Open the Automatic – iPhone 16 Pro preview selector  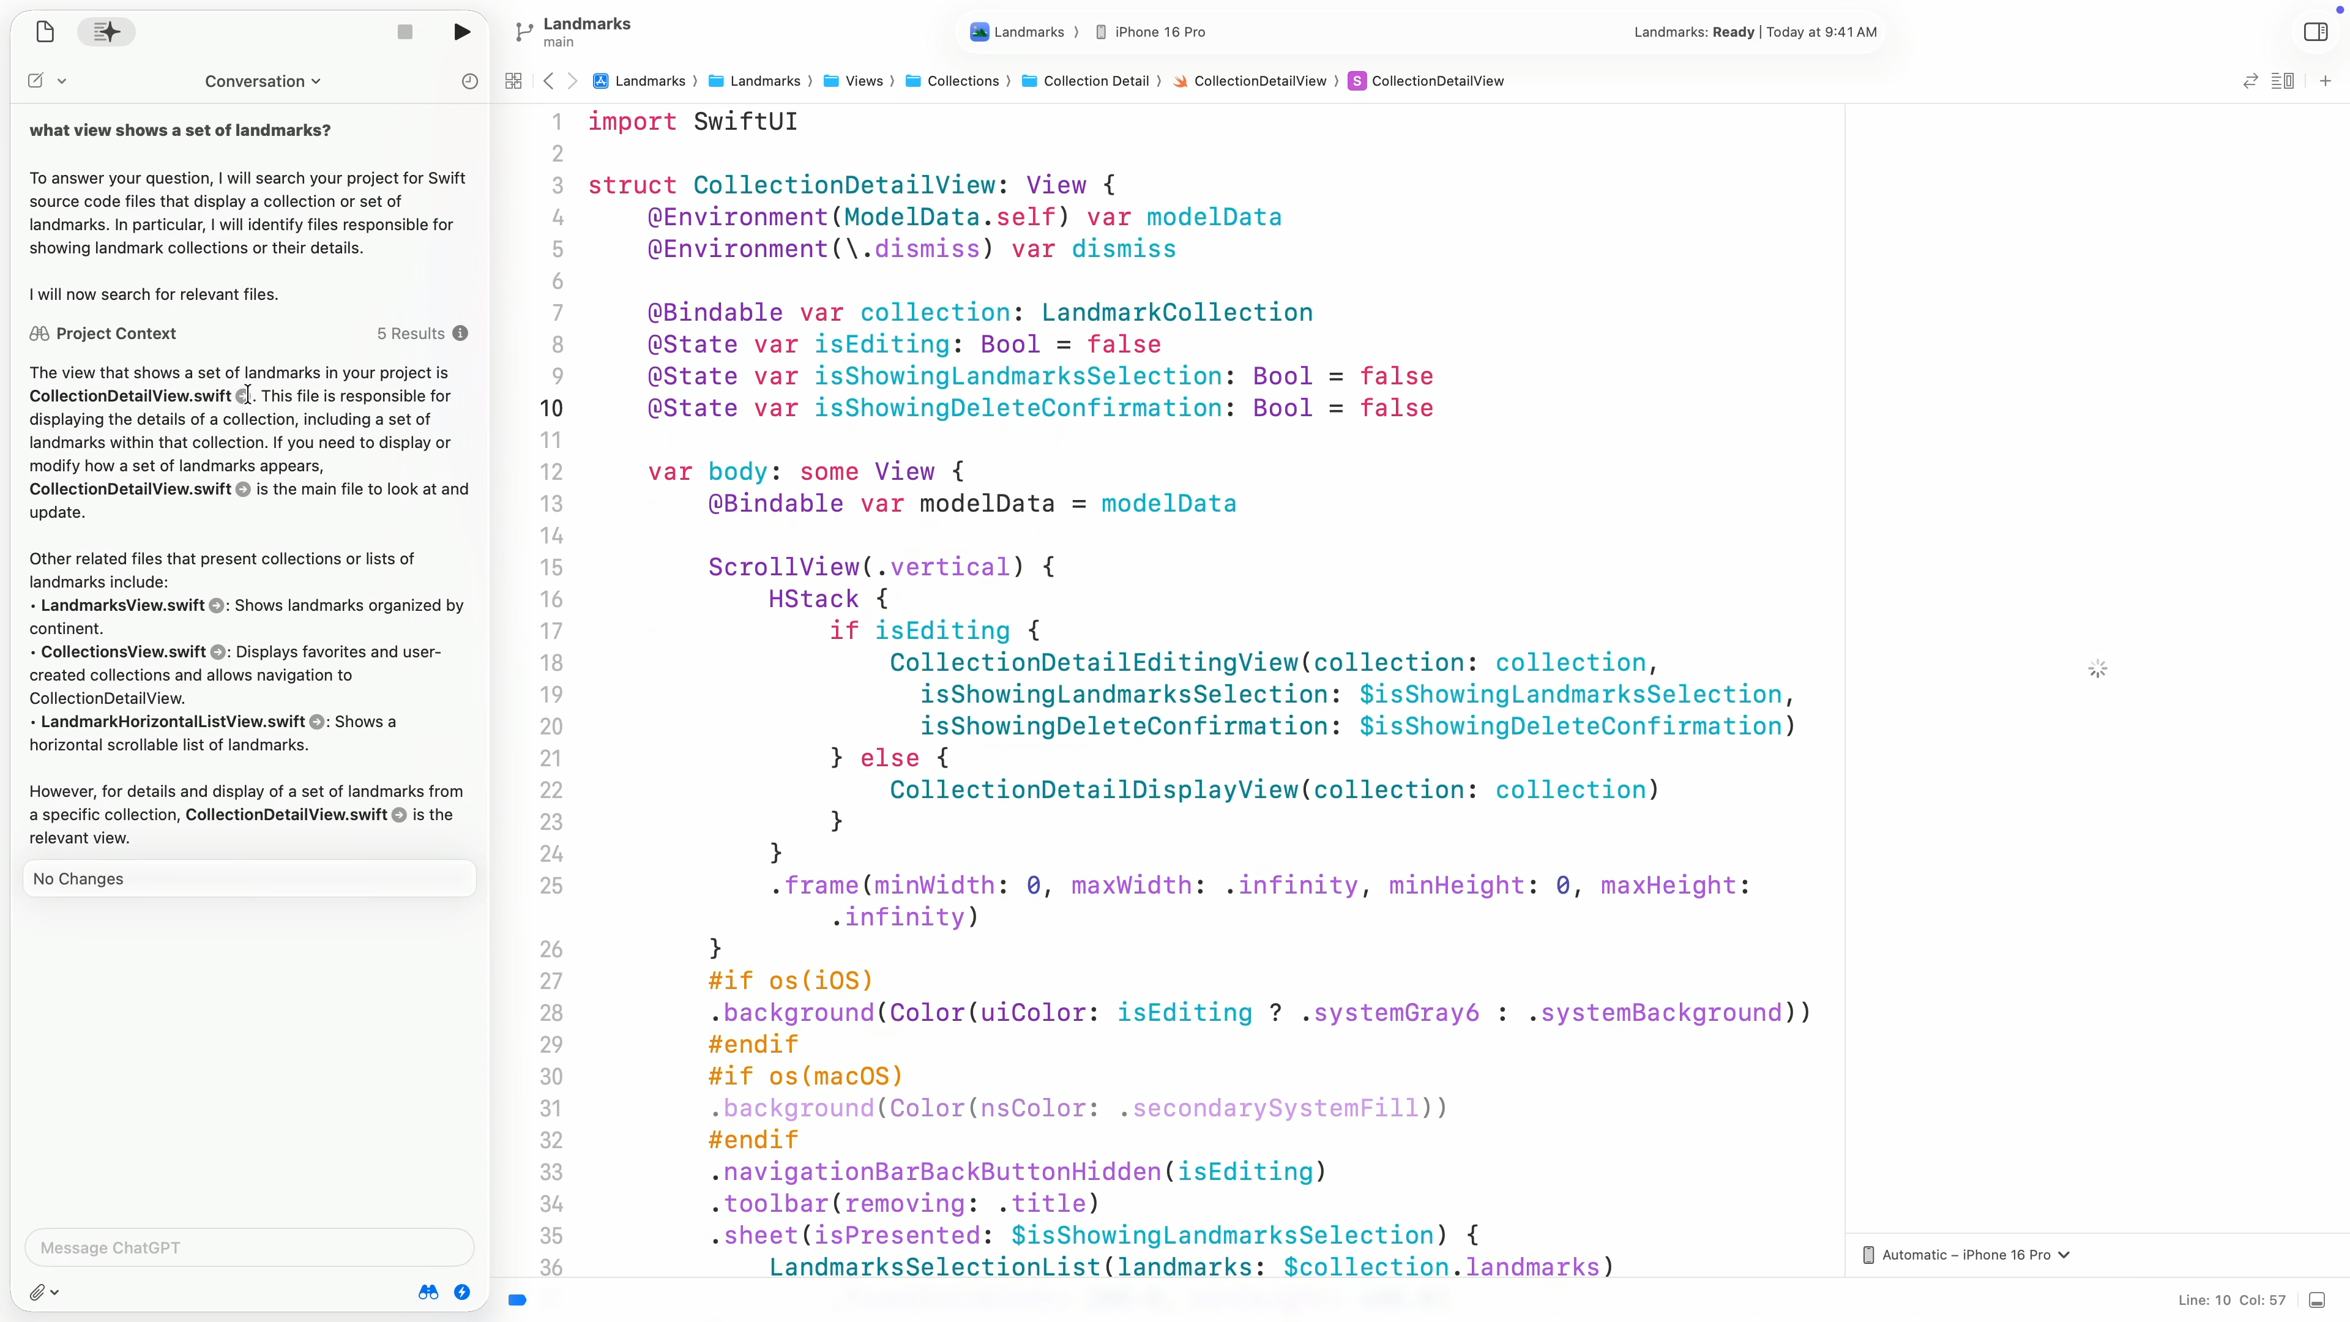coord(1967,1255)
